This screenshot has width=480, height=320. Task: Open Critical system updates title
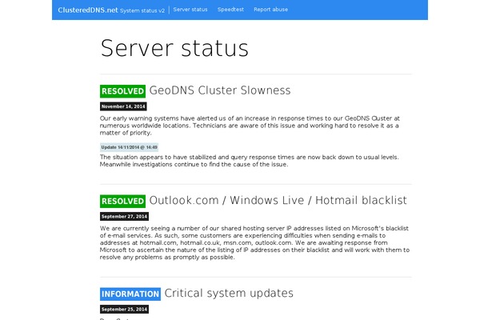pos(229,293)
